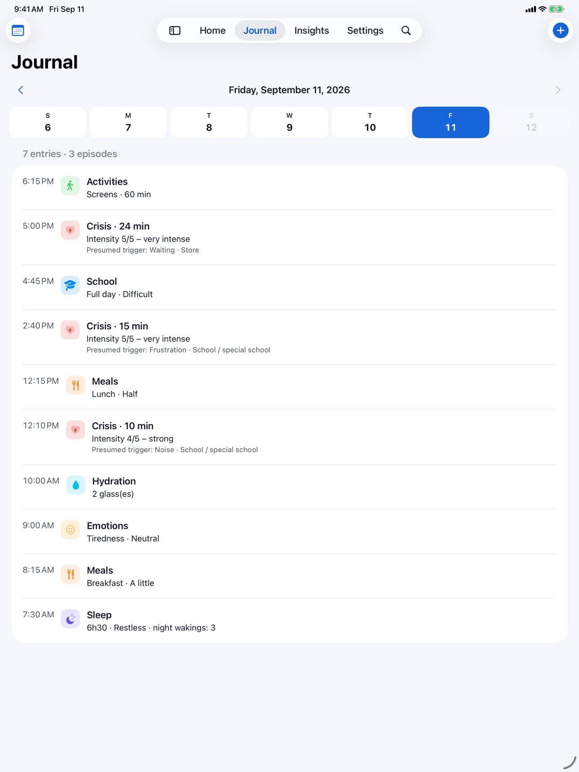The image size is (579, 772).
Task: Click the School graduation cap icon
Action: tap(70, 285)
